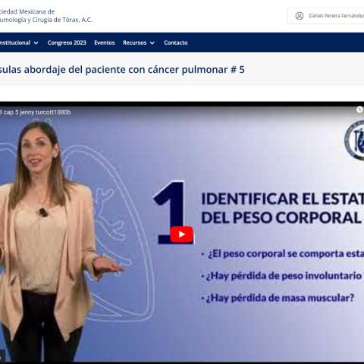This screenshot has height=364, width=364.
Task: Click the slide text '¿Hay pérdida de masa muscular?'
Action: point(280,298)
